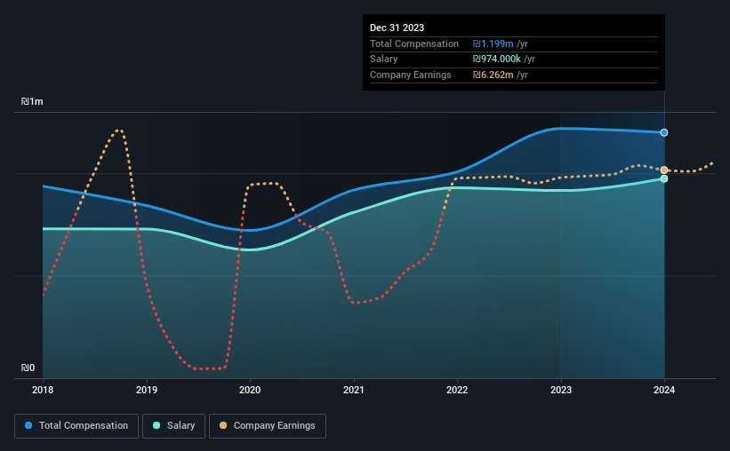Click the 2021 x-axis label
This screenshot has width=730, height=451.
point(353,390)
